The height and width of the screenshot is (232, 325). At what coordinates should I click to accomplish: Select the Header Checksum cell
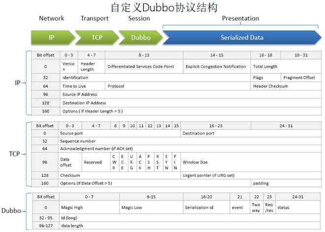(286, 86)
